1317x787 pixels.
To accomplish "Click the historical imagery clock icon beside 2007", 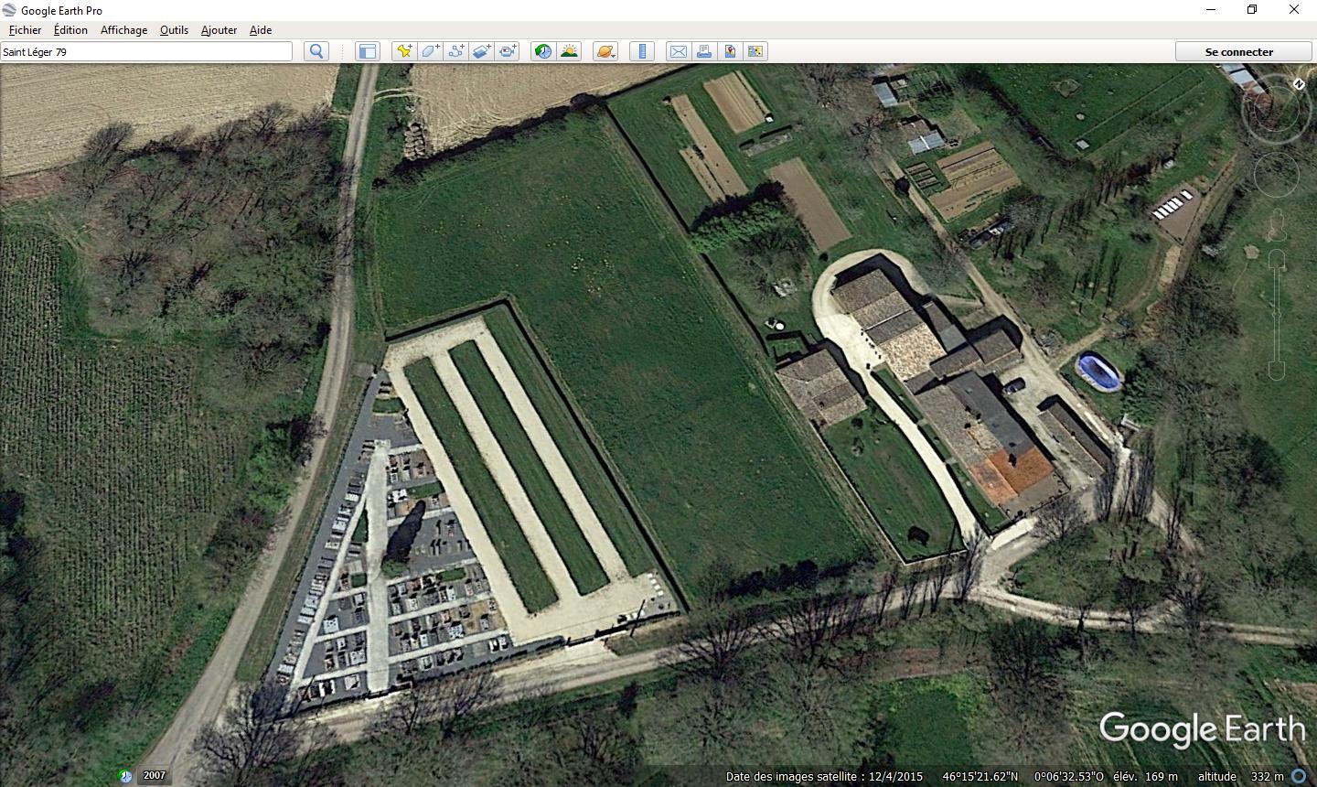I will pyautogui.click(x=125, y=776).
